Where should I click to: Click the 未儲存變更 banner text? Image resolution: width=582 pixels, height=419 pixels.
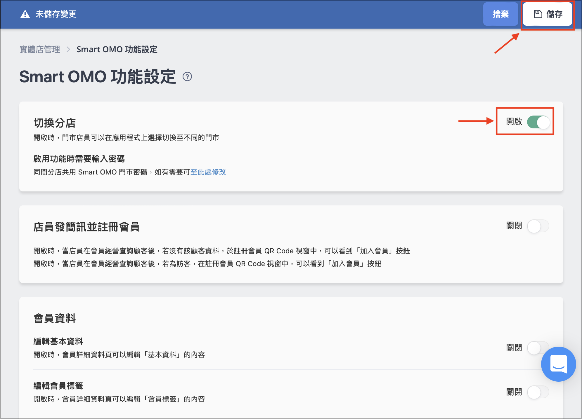56,14
